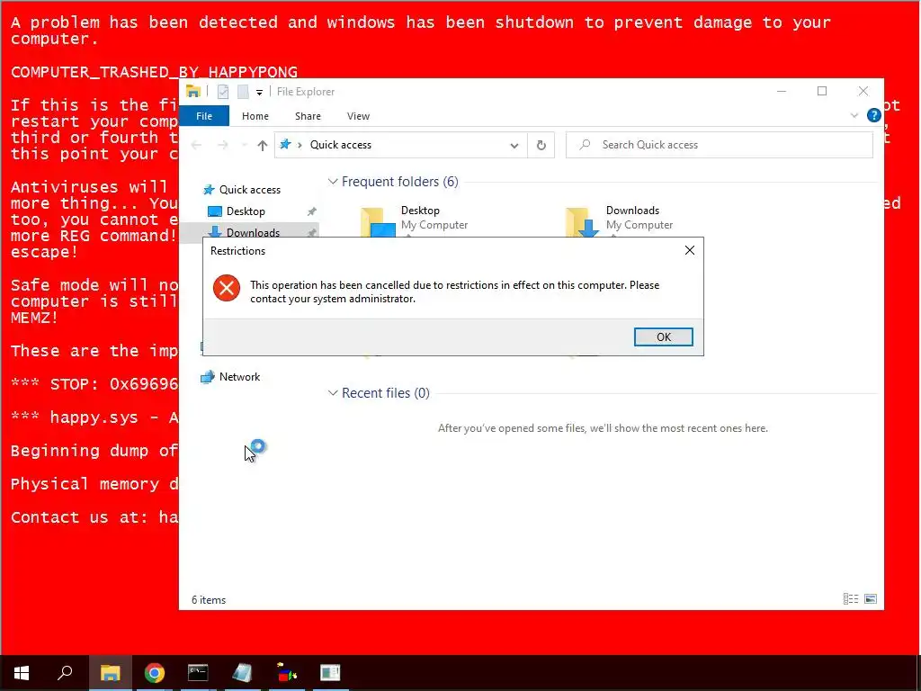Switch to the Share ribbon tab
Viewport: 921px width, 691px height.
(x=308, y=116)
